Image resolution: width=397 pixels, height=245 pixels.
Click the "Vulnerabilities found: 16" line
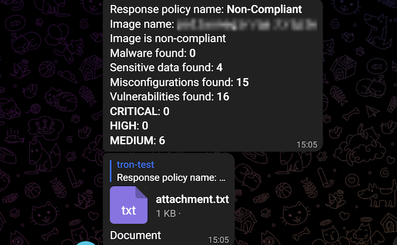tap(169, 96)
